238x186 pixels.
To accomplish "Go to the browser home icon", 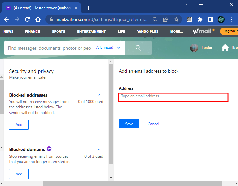I will point(38,19).
